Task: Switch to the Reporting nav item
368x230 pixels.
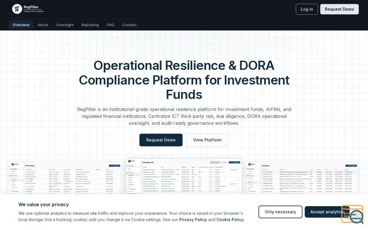Action: click(90, 25)
